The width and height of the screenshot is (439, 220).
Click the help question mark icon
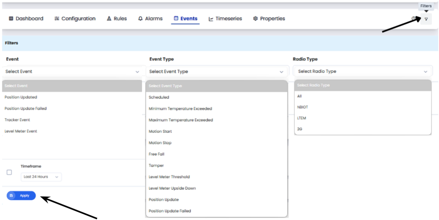(414, 18)
